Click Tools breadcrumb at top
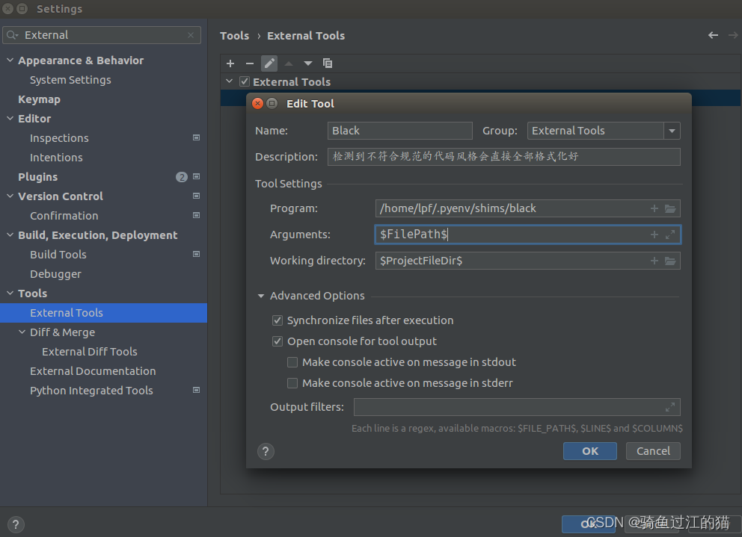 234,35
